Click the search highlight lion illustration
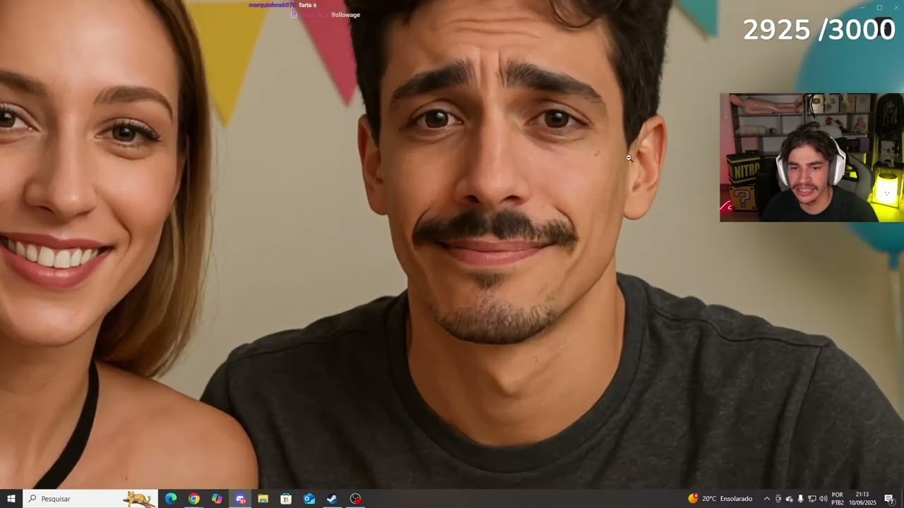 139,499
